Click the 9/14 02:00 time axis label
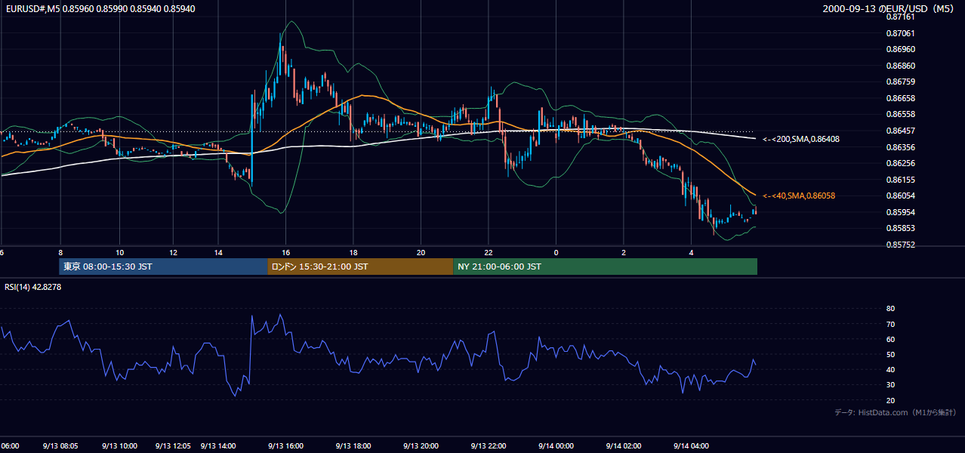 click(x=623, y=445)
